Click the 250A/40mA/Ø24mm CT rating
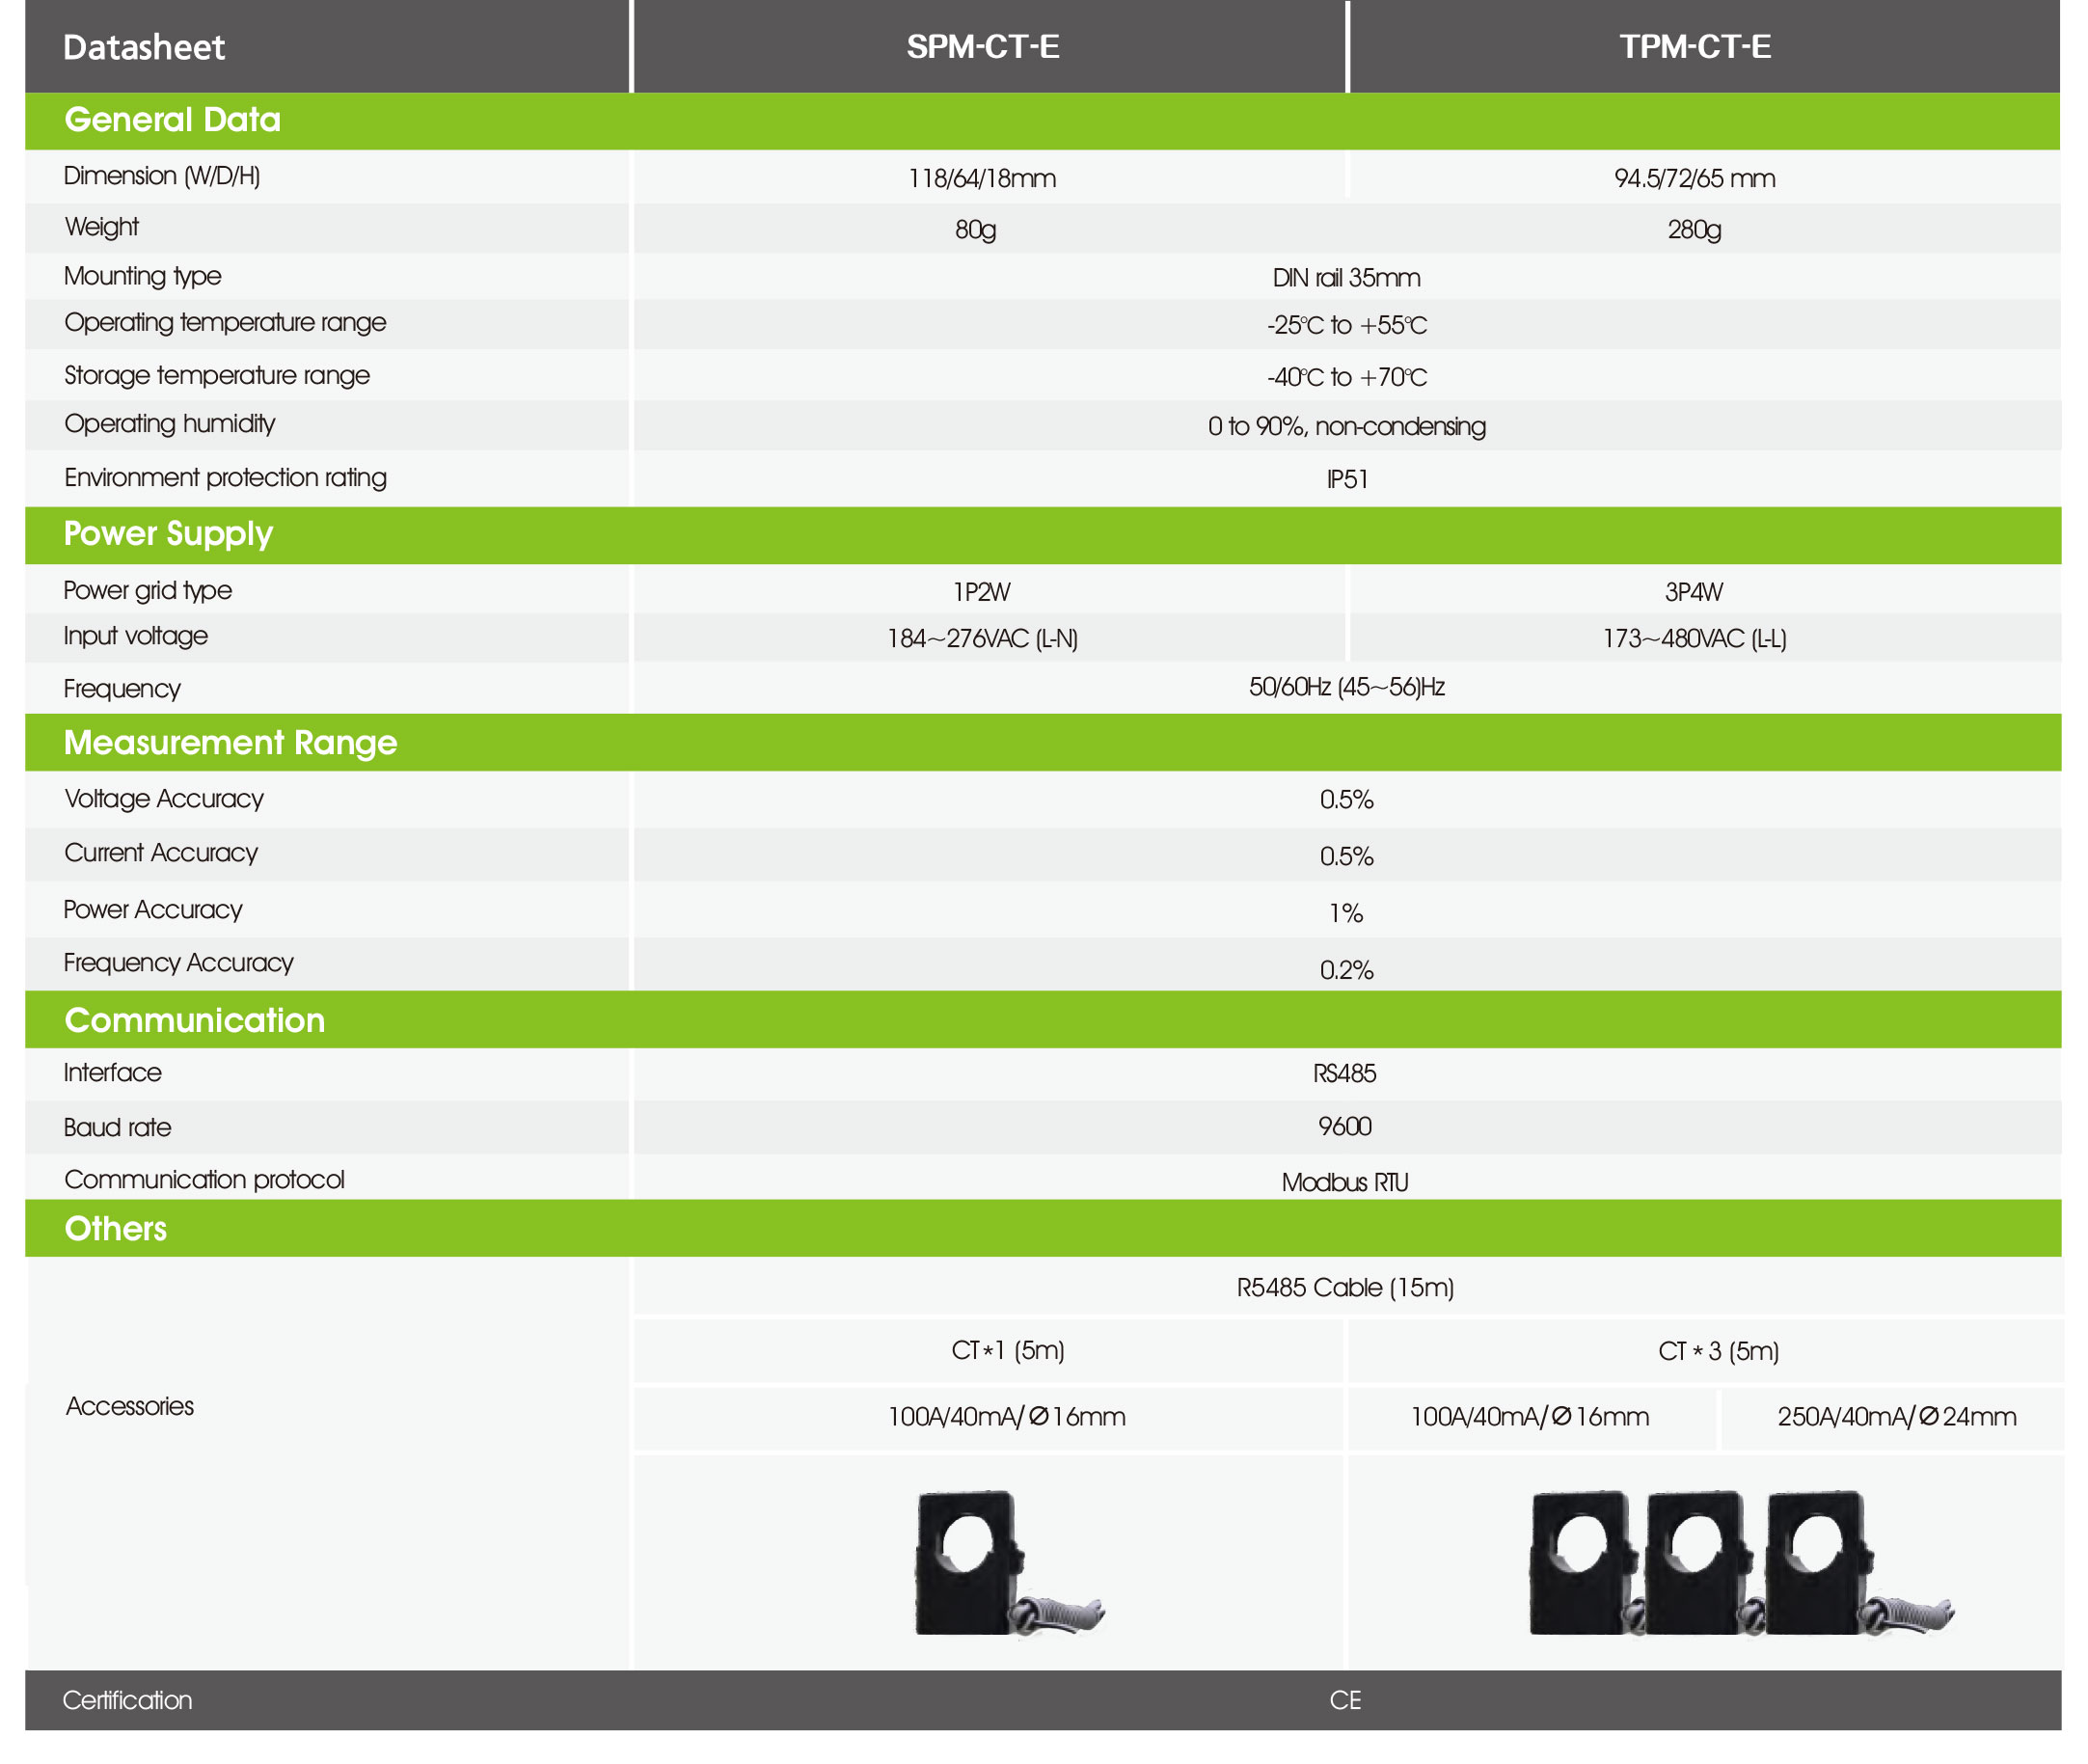This screenshot has width=2088, height=1764. point(1897,1416)
